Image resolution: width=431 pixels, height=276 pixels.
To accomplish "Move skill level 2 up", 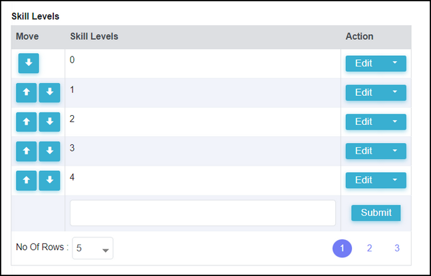I will (27, 122).
